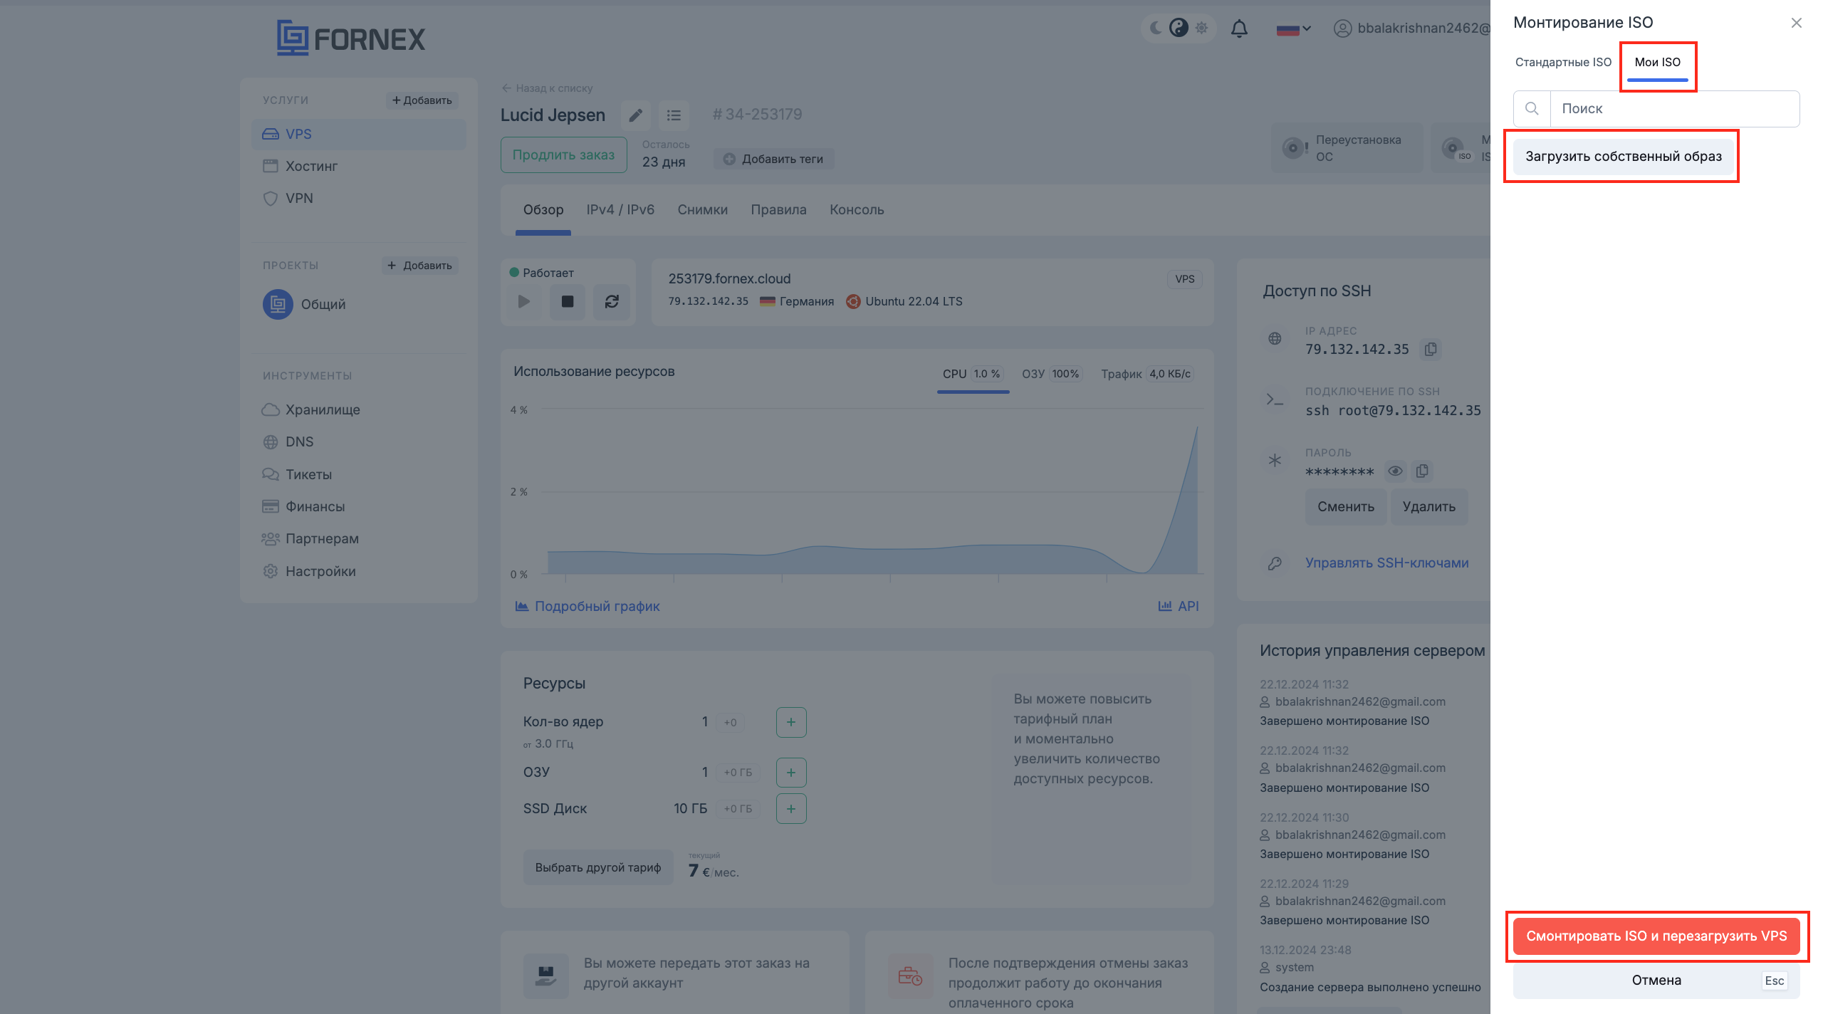Start the server with play icon
This screenshot has height=1014, width=1823.
click(x=524, y=302)
